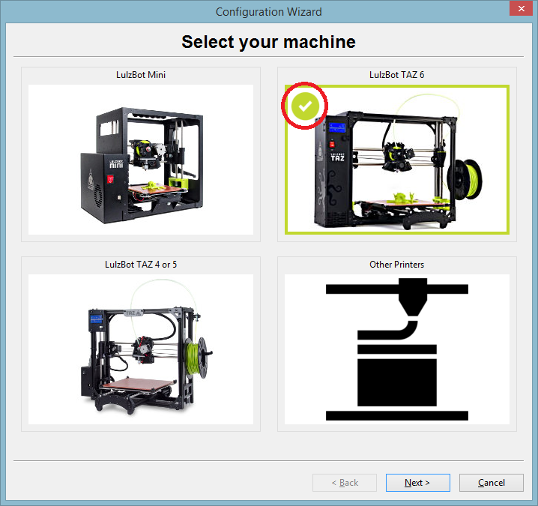Choose the LulzBot TAZ 4 or 5 printer image
Image resolution: width=538 pixels, height=506 pixels.
click(x=141, y=349)
